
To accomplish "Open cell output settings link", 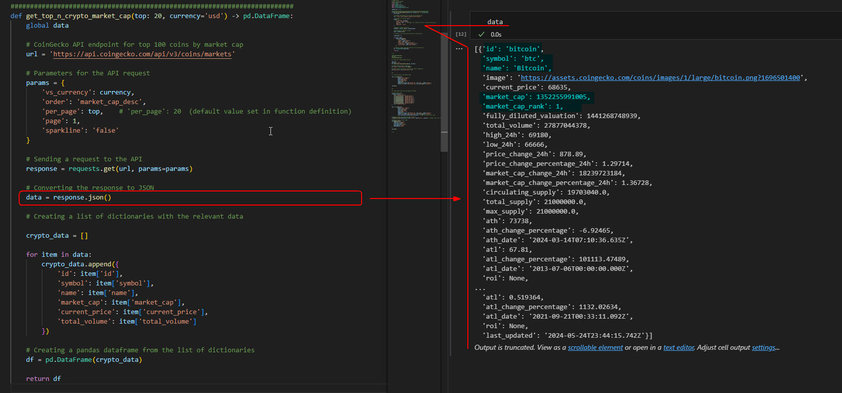I will 763,348.
